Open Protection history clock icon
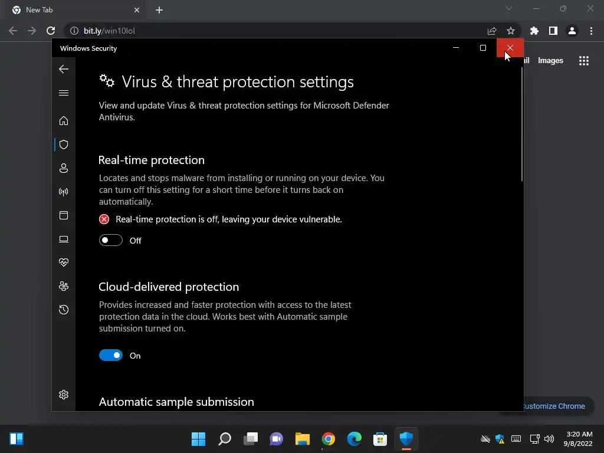 point(64,310)
